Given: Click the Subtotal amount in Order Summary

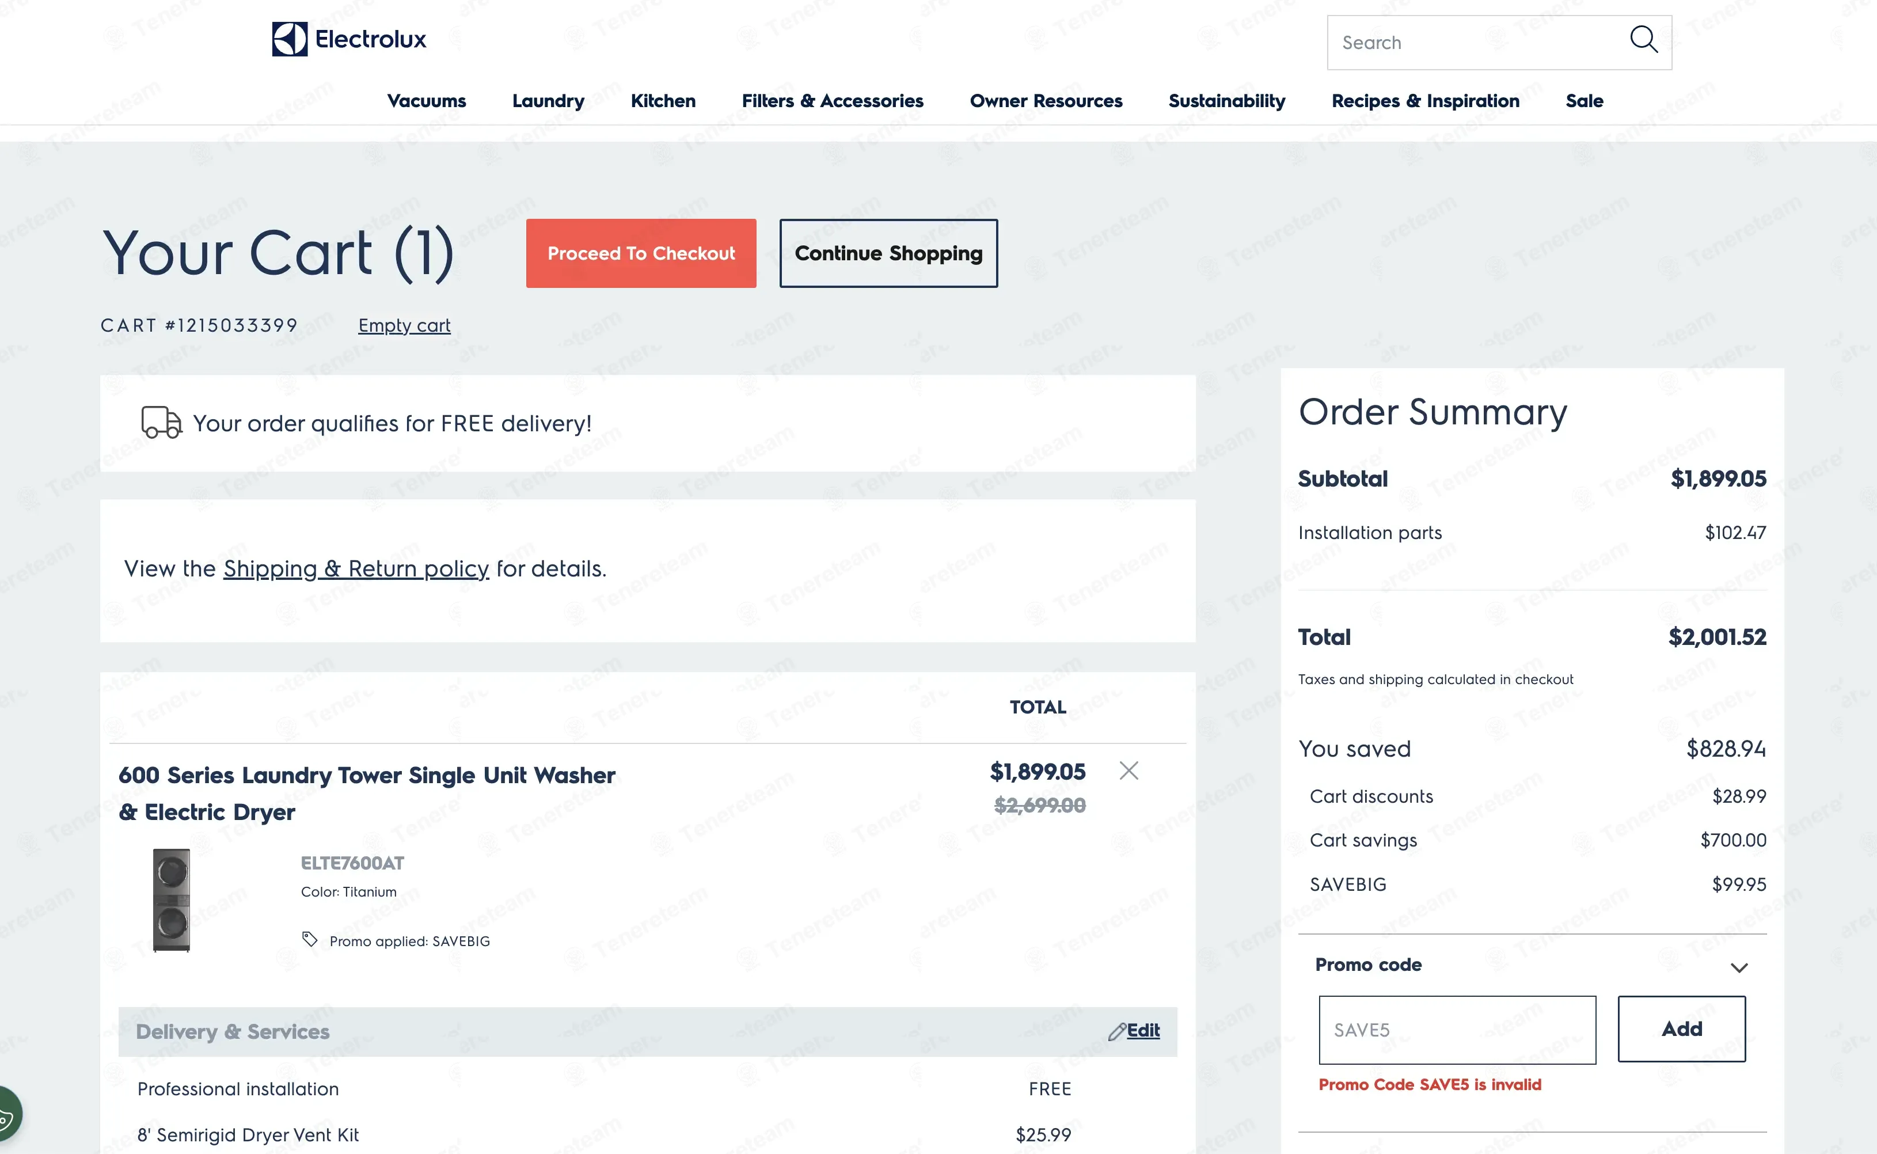Looking at the screenshot, I should [1718, 479].
